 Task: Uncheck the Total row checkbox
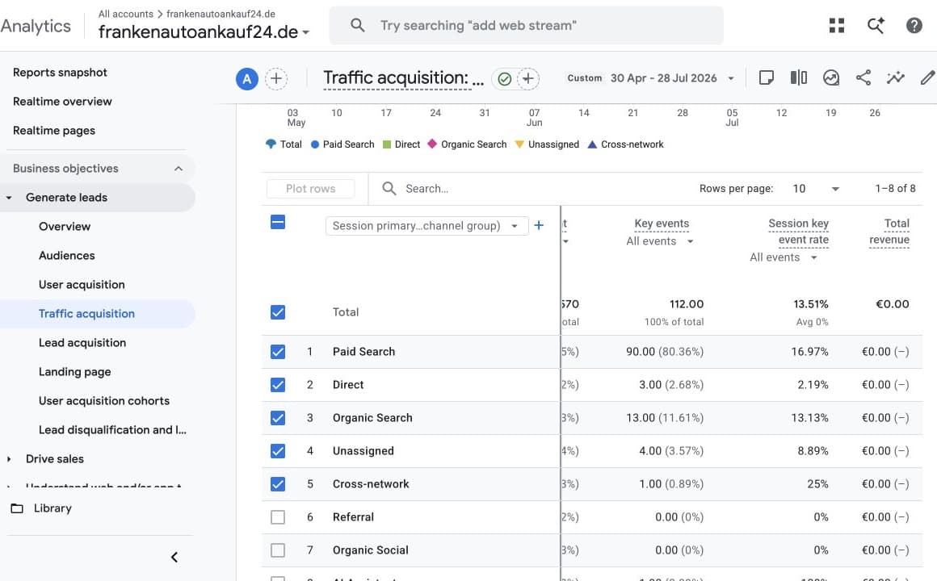click(x=278, y=312)
